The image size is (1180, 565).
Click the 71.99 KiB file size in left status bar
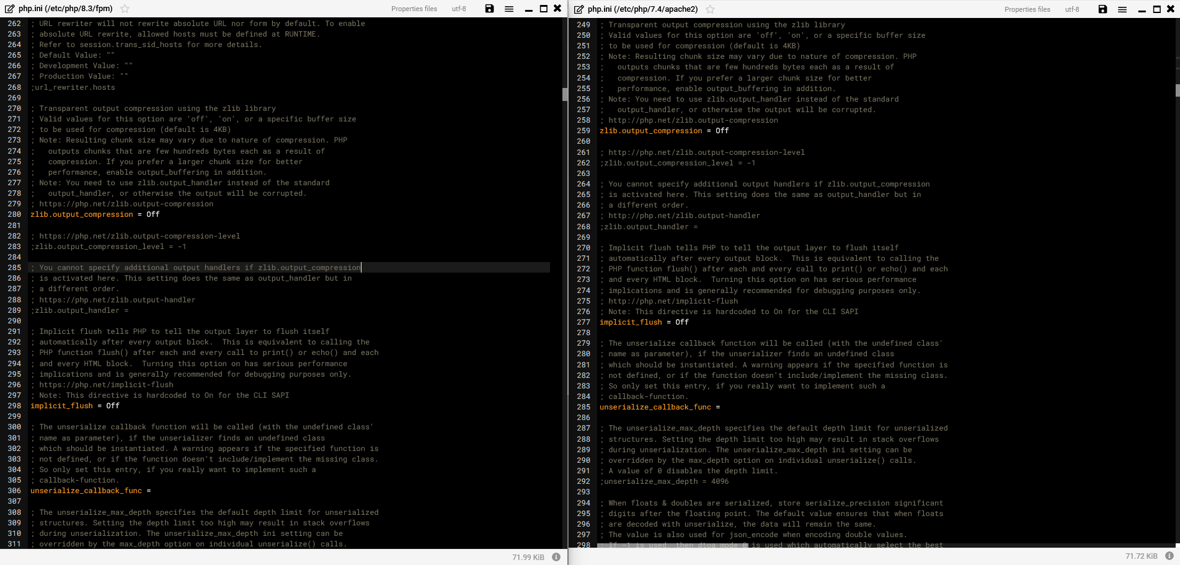528,557
